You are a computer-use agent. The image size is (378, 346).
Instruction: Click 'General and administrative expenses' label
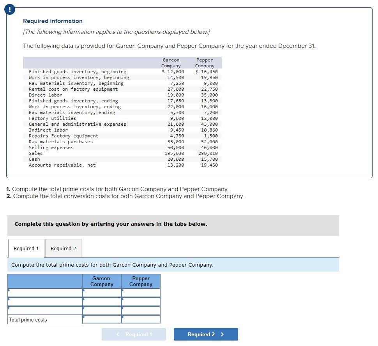pos(78,124)
